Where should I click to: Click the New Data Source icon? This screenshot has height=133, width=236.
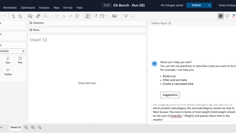coord(13,16)
